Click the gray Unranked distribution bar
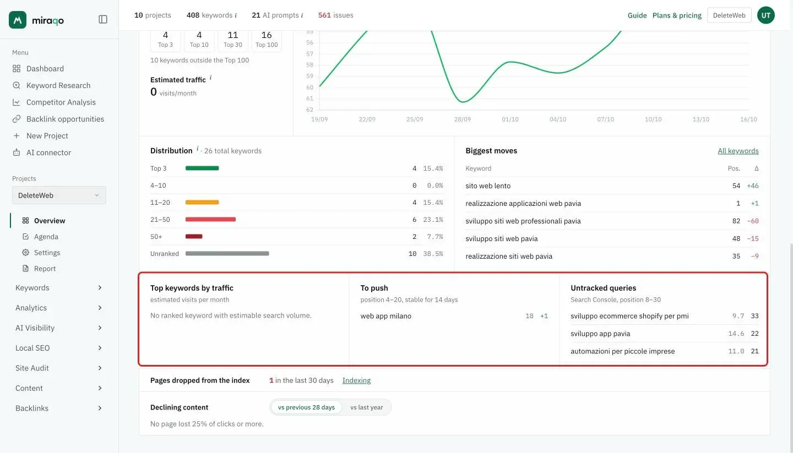 coord(227,254)
